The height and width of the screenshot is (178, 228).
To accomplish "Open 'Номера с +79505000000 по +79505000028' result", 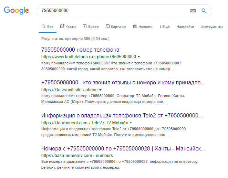I will [123, 148].
